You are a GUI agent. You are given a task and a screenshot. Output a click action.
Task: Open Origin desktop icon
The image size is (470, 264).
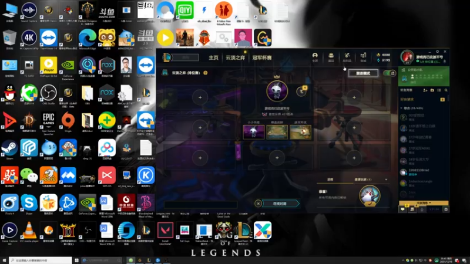tap(68, 121)
